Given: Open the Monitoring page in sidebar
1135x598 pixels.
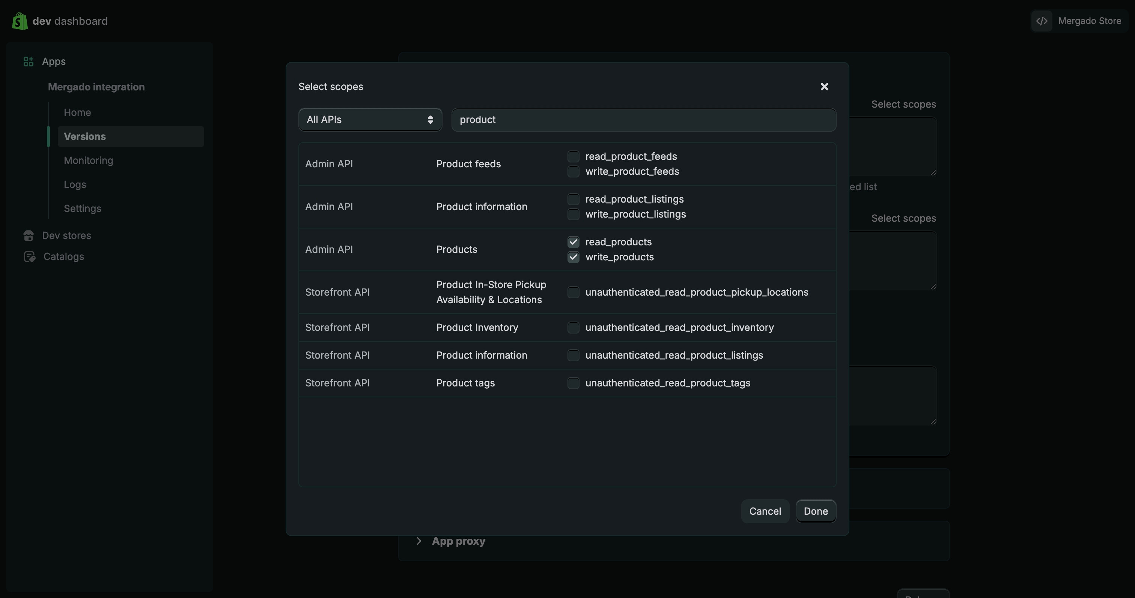Looking at the screenshot, I should [89, 160].
